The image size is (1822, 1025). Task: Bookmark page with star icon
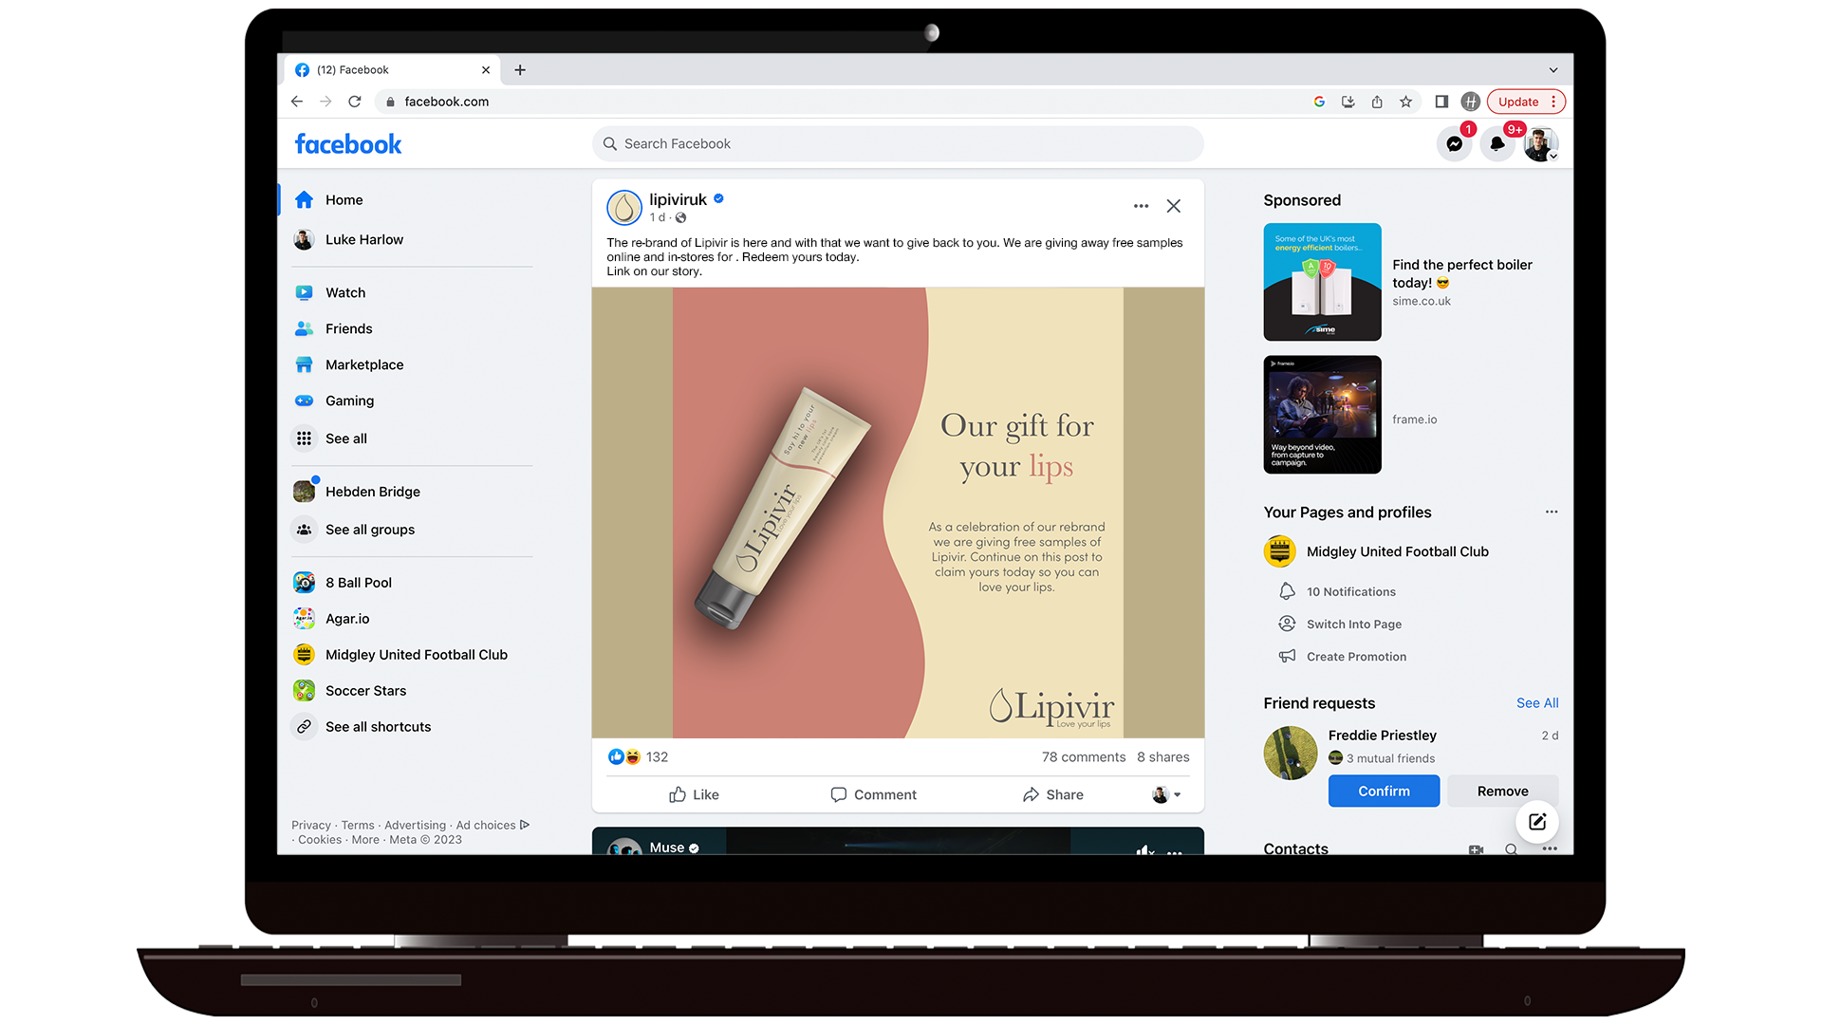(1405, 102)
